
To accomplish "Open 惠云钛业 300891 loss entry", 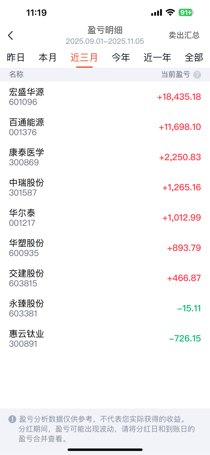I will (105, 339).
